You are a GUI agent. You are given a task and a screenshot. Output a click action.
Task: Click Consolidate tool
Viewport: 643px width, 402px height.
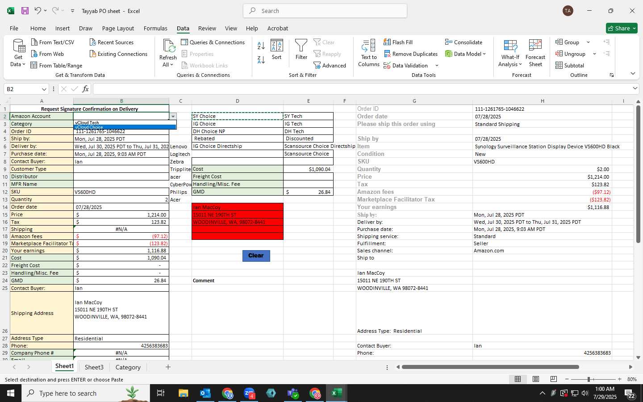(463, 42)
